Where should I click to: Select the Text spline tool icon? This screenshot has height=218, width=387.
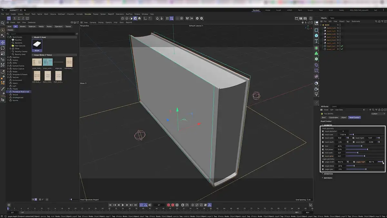[316, 41]
